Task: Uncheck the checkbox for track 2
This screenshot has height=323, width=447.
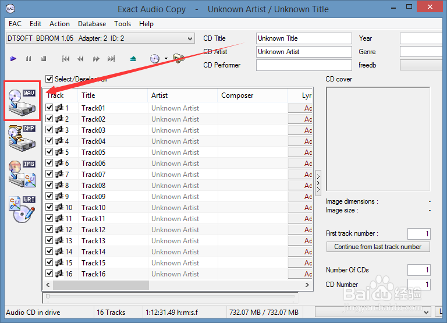Action: pyautogui.click(x=49, y=119)
